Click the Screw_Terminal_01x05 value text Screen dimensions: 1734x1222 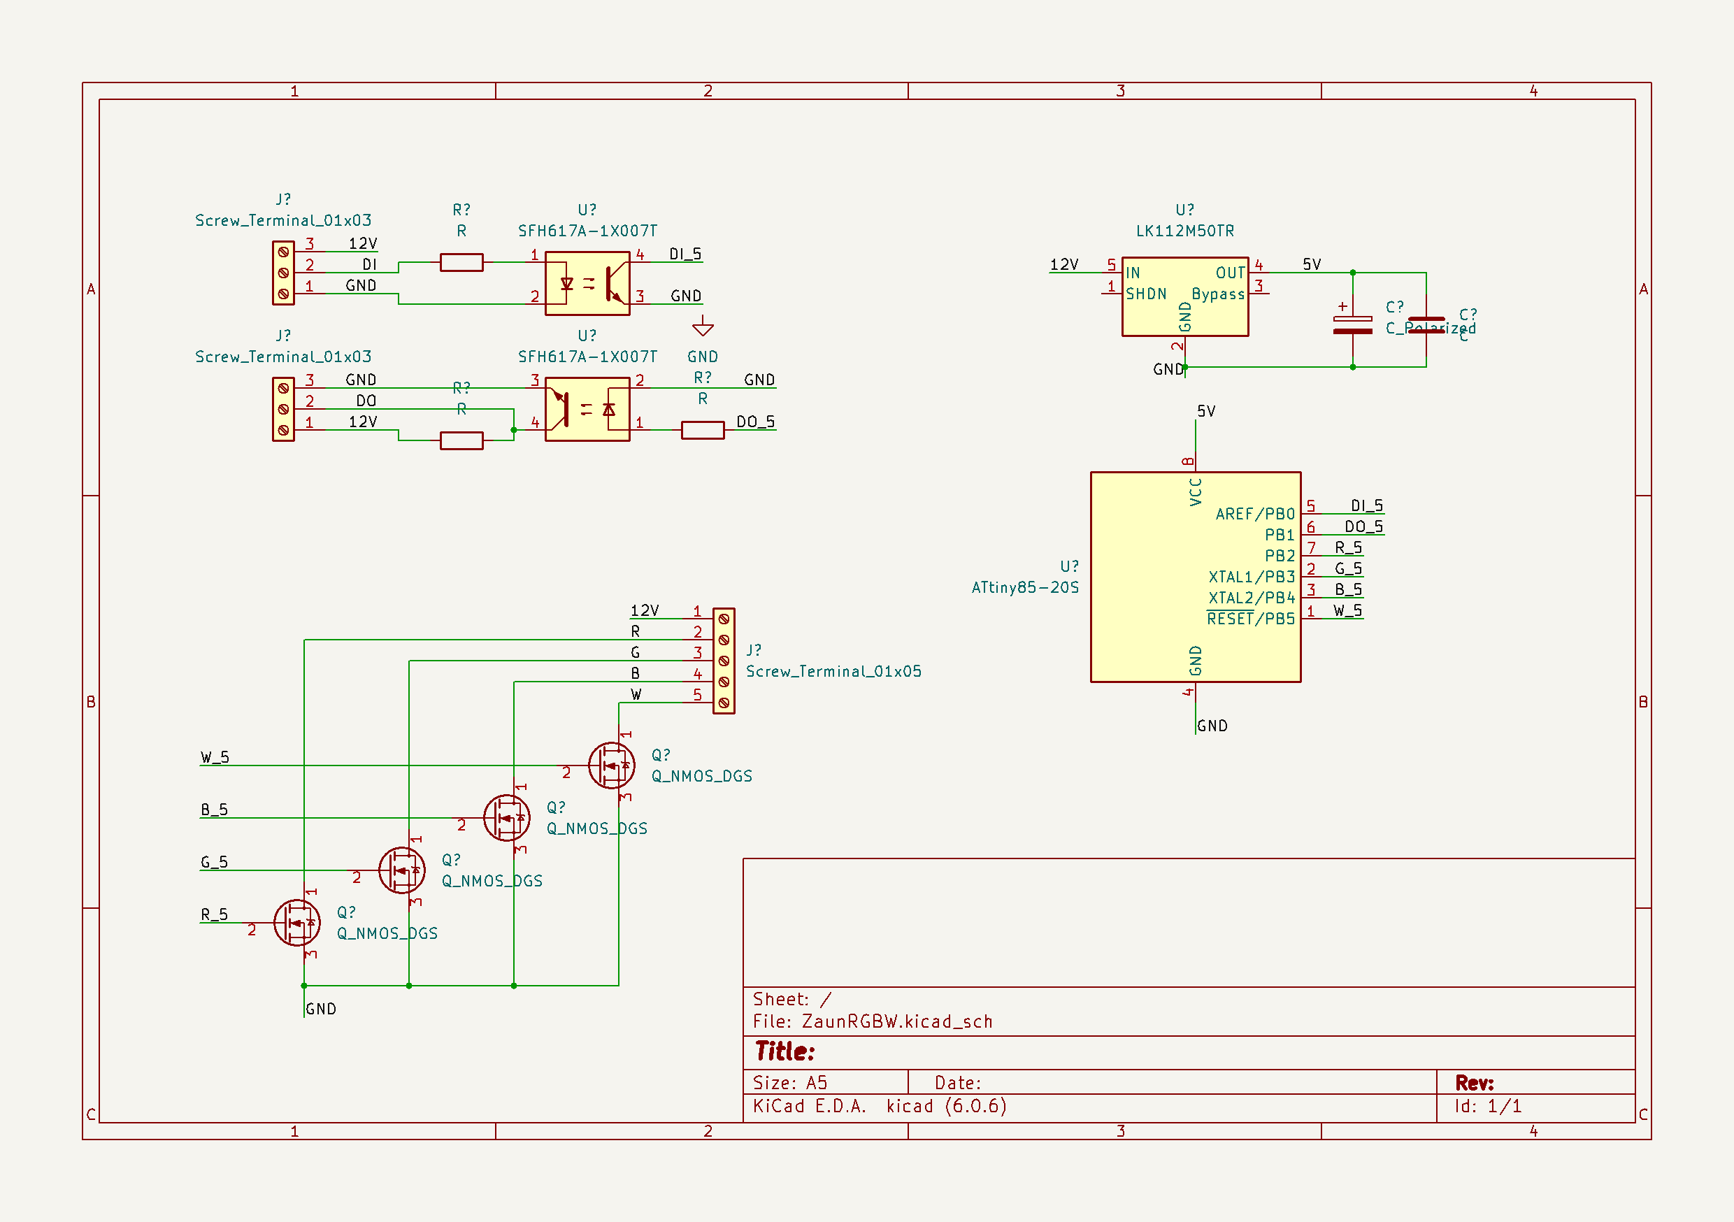[x=833, y=671]
